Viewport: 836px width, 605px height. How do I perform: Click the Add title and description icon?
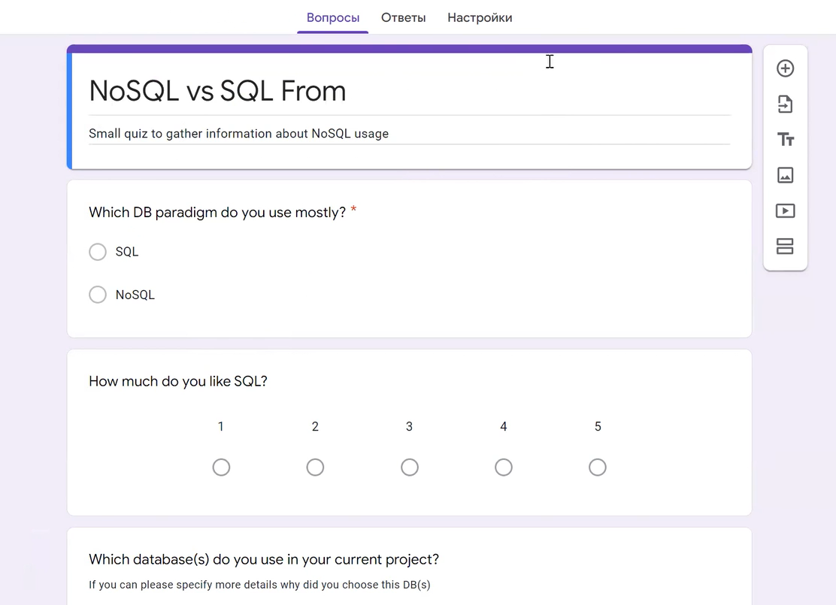tap(785, 139)
